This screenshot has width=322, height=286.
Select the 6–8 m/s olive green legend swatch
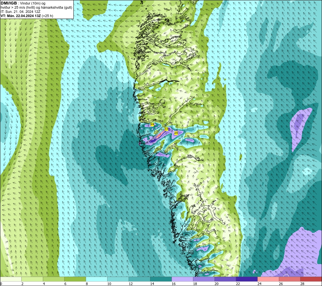(75, 279)
